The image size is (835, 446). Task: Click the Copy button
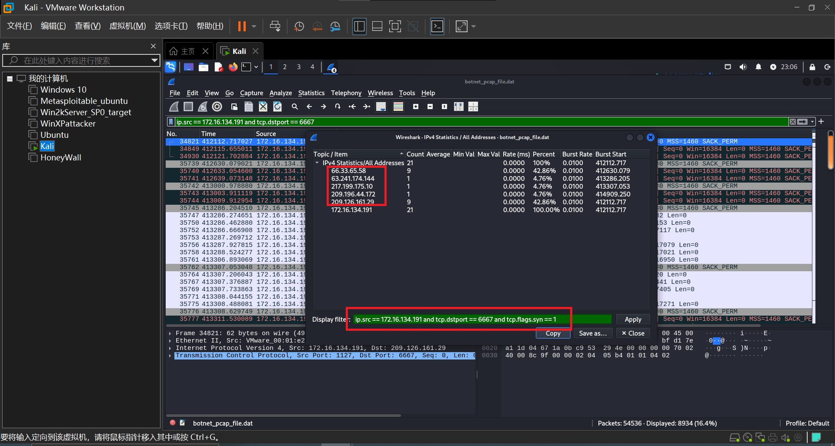click(553, 333)
